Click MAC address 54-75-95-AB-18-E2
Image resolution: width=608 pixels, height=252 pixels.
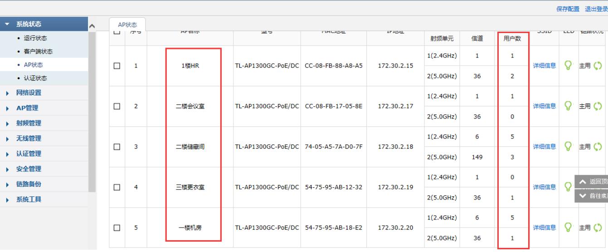click(x=334, y=228)
